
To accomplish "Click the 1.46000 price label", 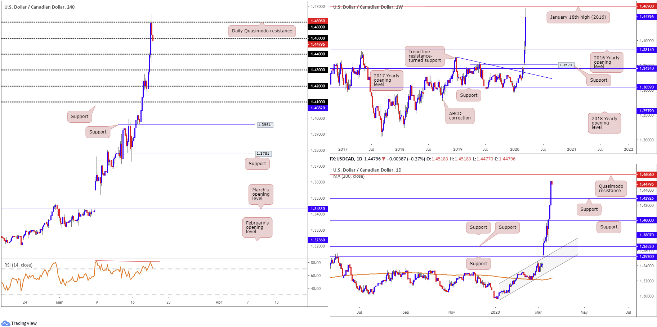I will 318,27.
